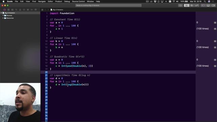Screen dimensions: 217x122
Task: Click the activity status bar 'Ready to continue'
Action: (108, 5)
